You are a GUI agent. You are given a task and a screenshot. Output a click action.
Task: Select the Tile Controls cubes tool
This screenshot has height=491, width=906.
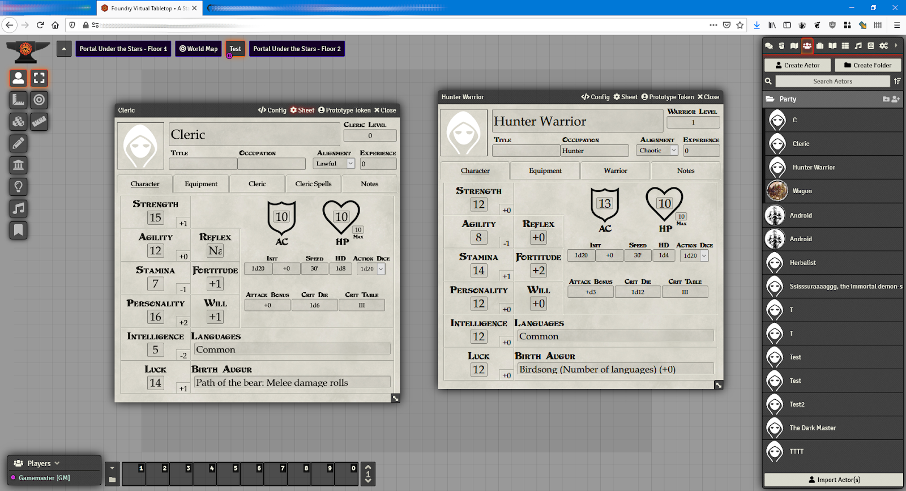pyautogui.click(x=18, y=122)
